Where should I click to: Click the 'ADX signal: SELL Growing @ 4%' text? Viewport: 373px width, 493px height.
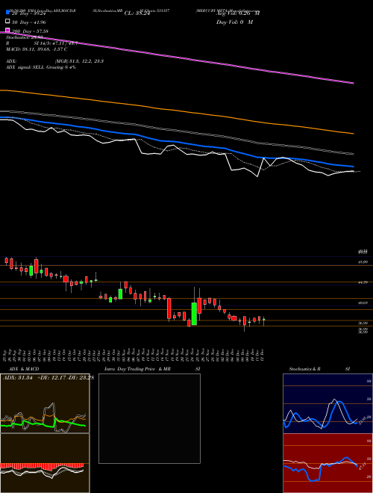click(x=41, y=67)
